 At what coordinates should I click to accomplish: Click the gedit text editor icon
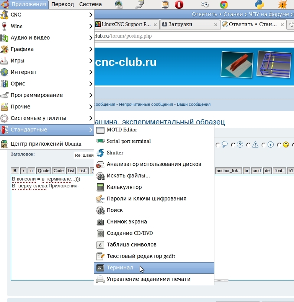[100, 256]
